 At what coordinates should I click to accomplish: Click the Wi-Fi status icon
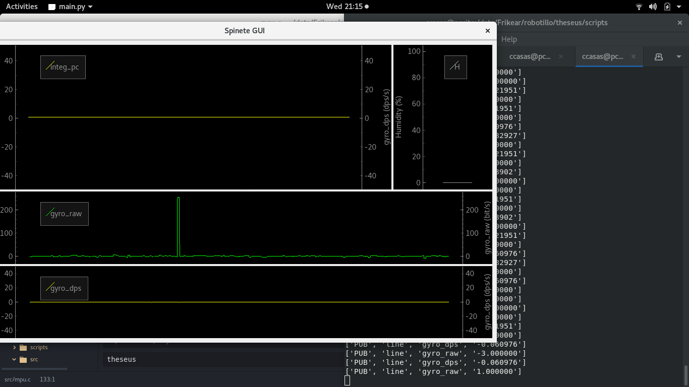[x=639, y=7]
